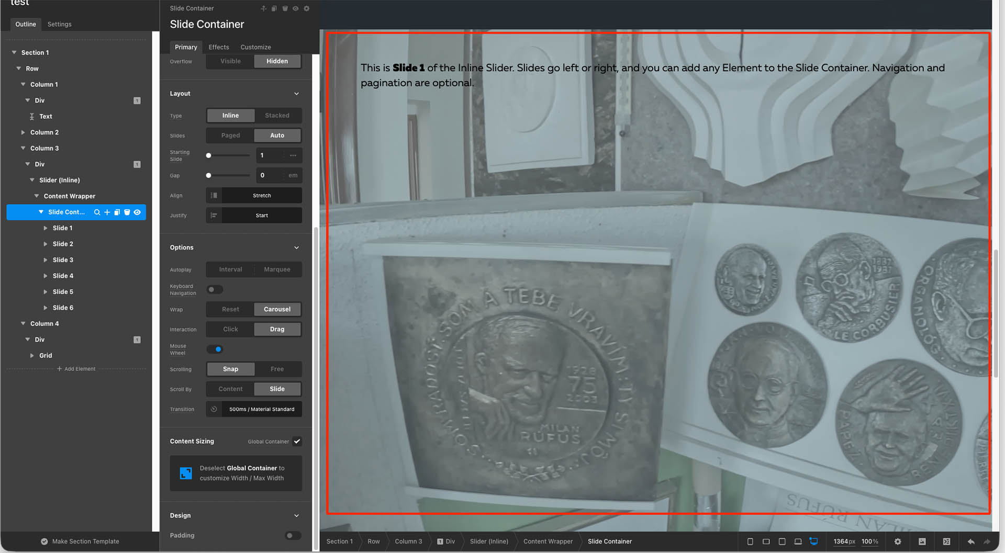Screen dimensions: 1005x553
Task: Set Layout Type to Stacked
Action: [277, 116]
